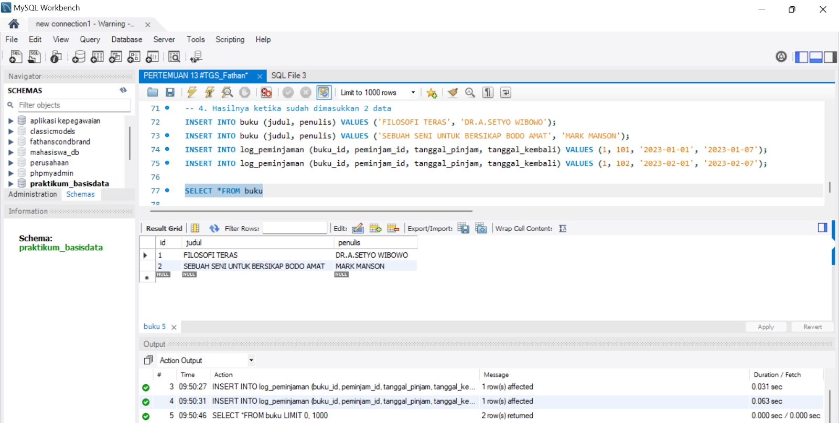Expand mahasiswa_db schema

coord(11,152)
